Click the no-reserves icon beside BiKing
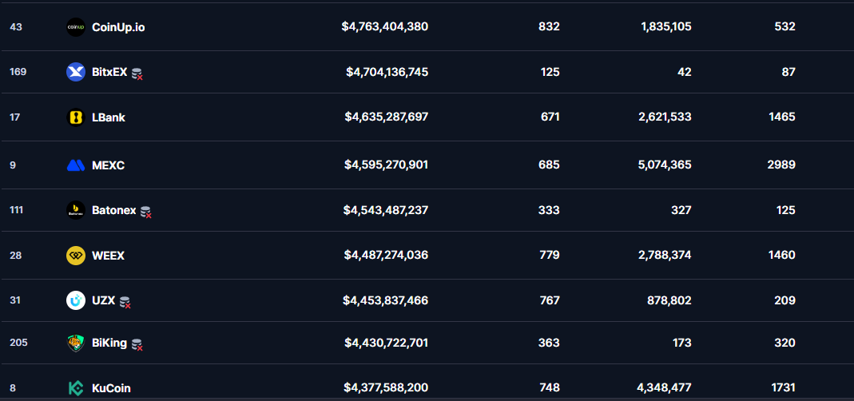This screenshot has height=401, width=854. [137, 344]
